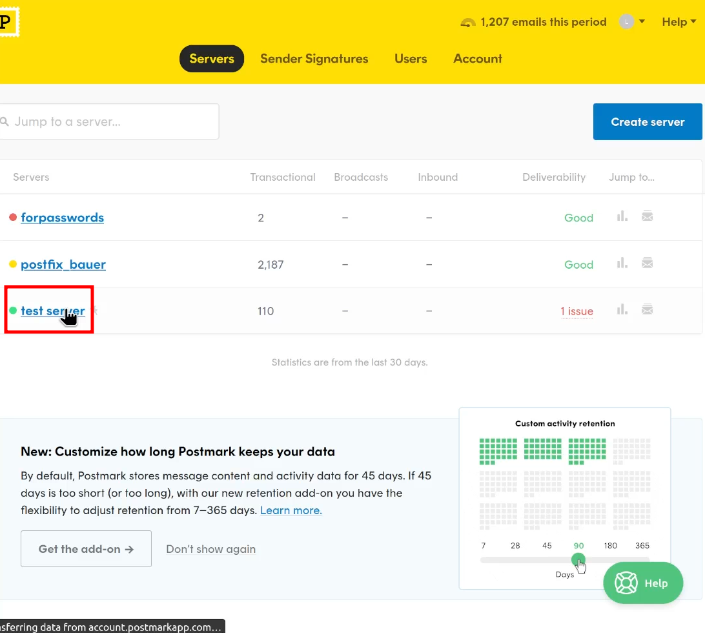Click the user avatar icon

click(626, 21)
